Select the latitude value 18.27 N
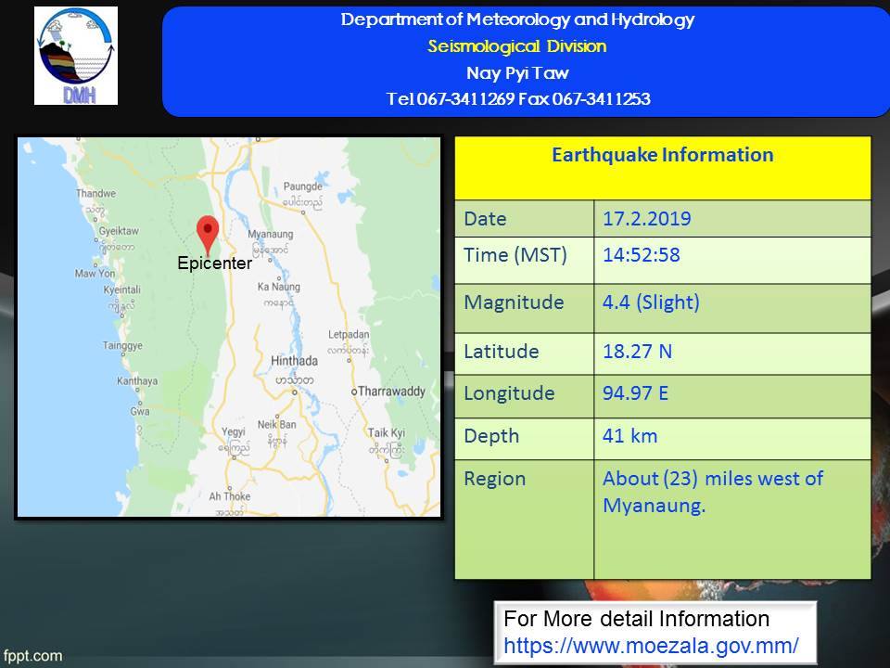This screenshot has height=668, width=890. click(636, 352)
